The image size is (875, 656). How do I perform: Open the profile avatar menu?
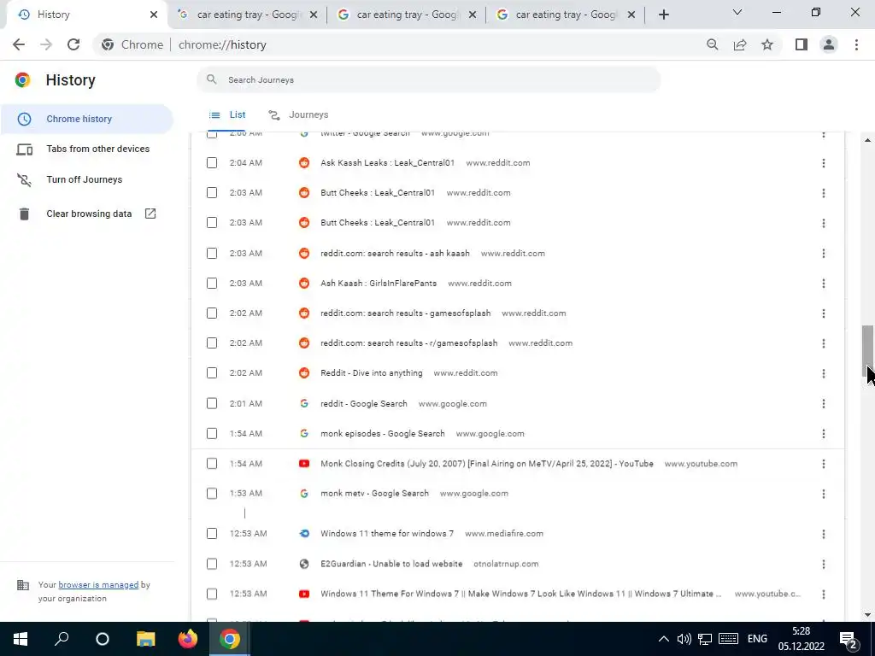829,44
